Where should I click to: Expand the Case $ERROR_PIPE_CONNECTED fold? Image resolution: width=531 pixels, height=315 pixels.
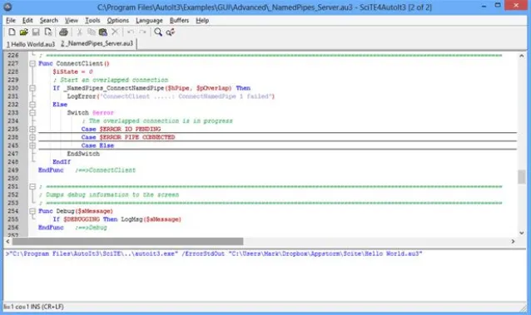point(32,137)
